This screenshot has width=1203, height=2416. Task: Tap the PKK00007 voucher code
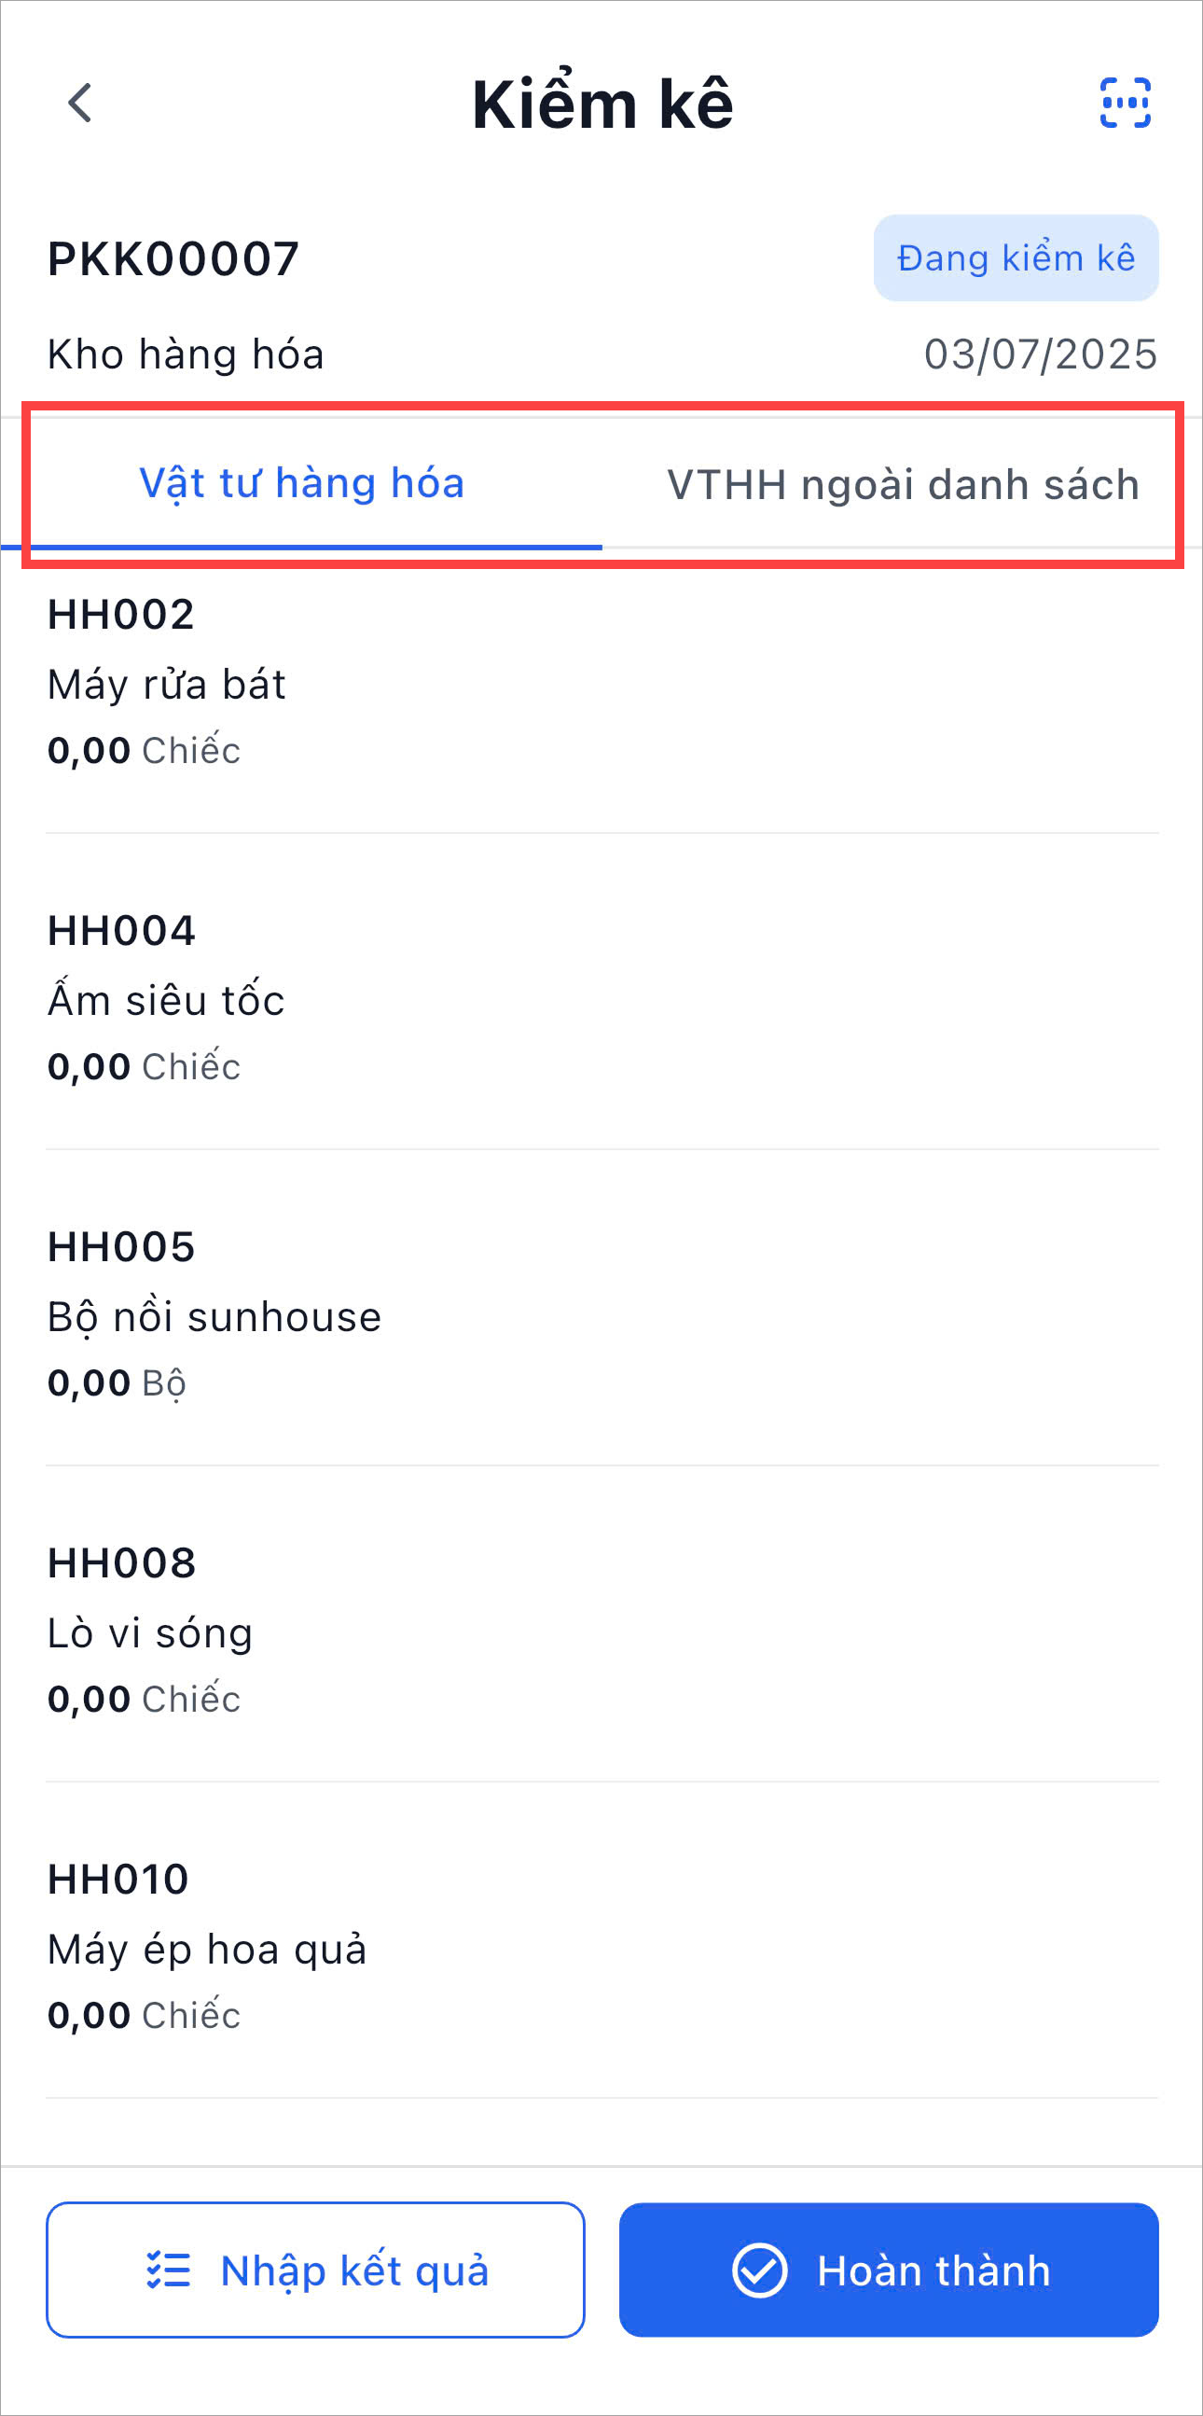(173, 259)
